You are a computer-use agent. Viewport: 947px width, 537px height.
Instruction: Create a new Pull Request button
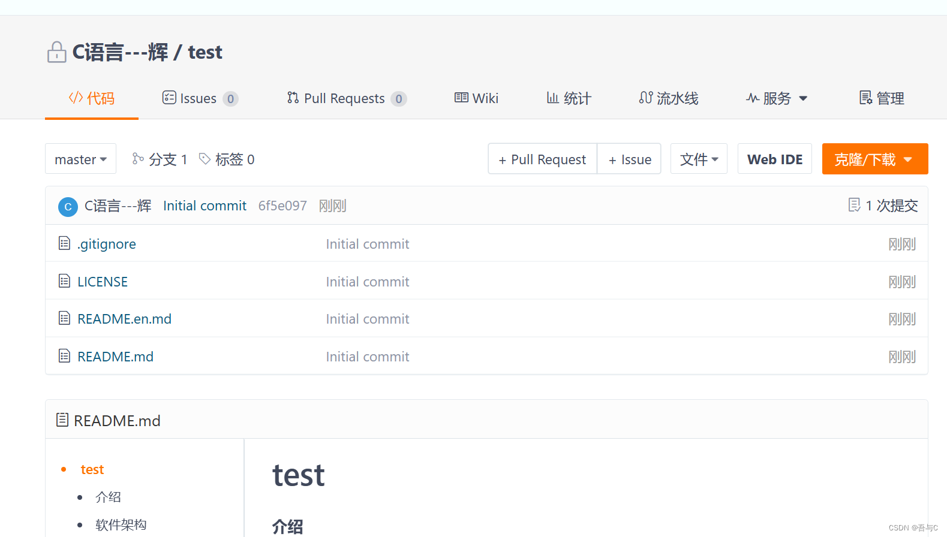(543, 159)
